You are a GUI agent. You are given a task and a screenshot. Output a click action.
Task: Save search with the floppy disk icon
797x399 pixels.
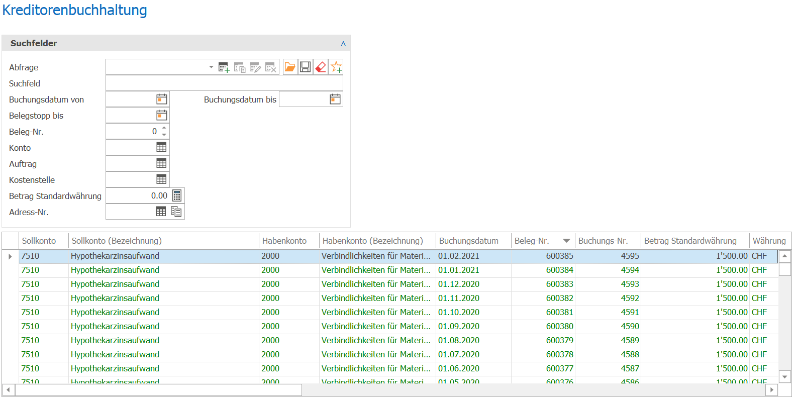point(305,67)
